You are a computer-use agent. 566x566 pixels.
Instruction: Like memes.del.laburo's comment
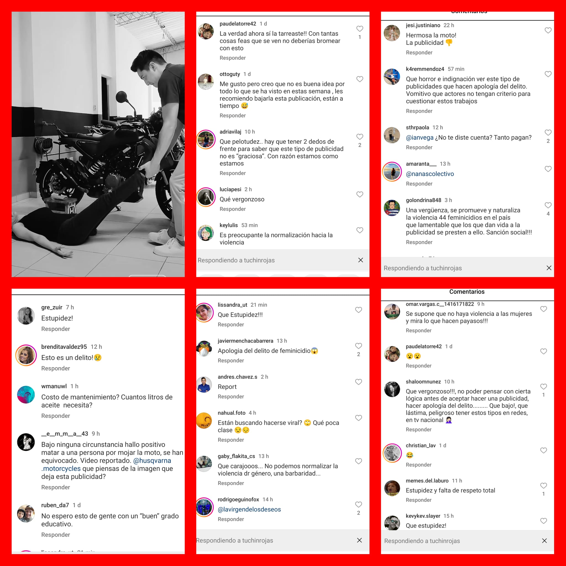[543, 486]
